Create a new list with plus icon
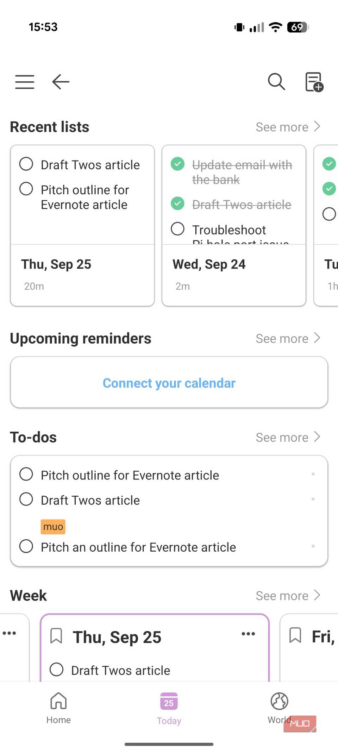 coord(314,82)
